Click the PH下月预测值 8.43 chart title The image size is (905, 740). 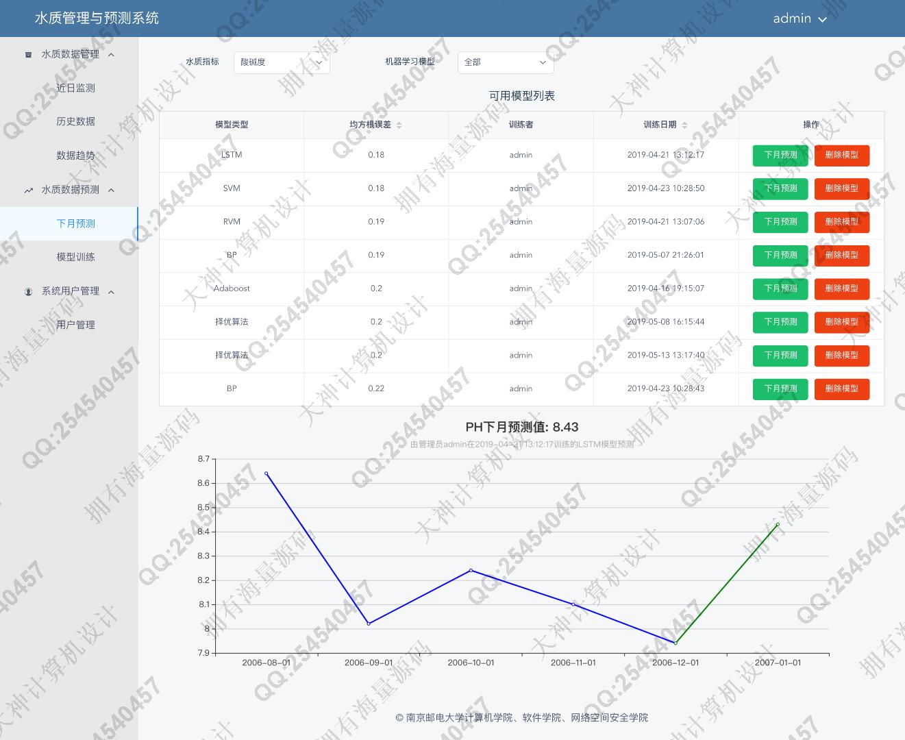522,427
